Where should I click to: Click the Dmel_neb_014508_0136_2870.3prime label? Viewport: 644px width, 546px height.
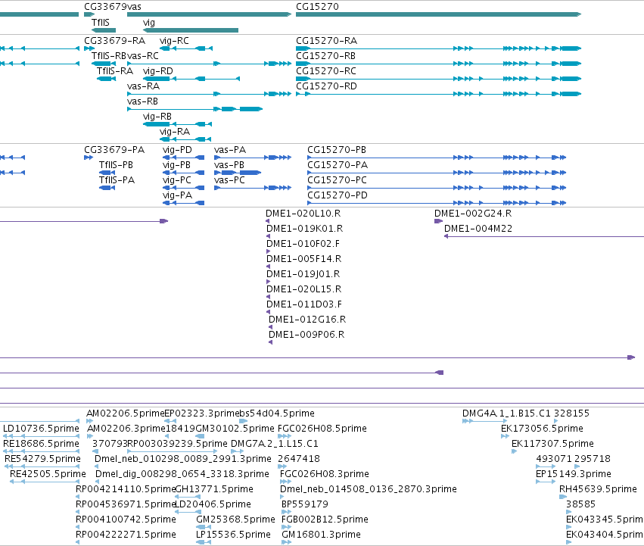369,489
